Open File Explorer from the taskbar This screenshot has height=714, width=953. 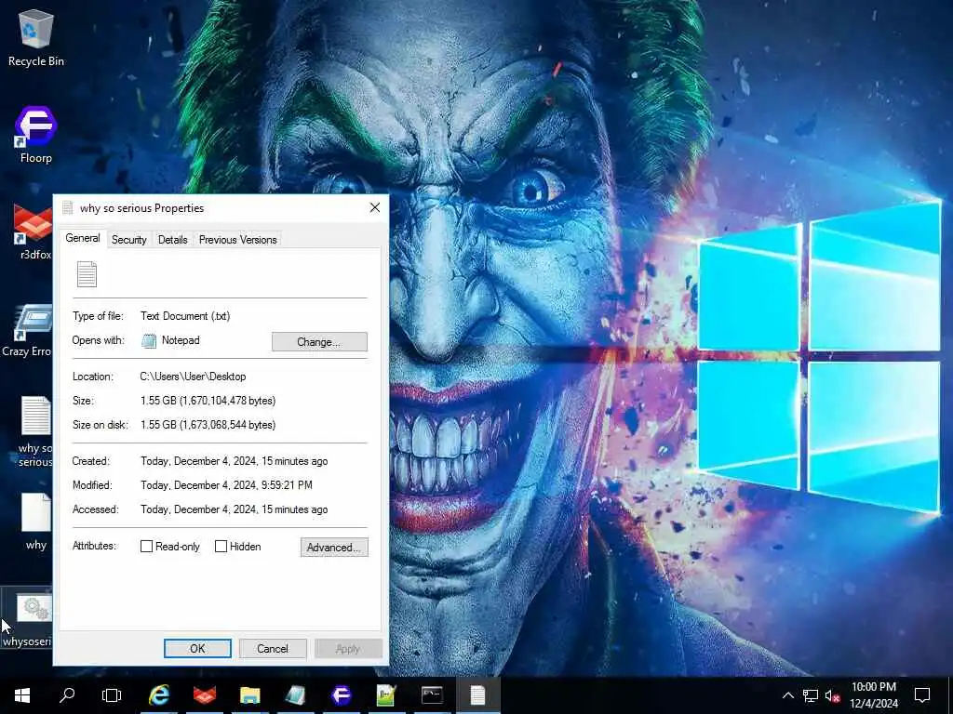pos(249,695)
